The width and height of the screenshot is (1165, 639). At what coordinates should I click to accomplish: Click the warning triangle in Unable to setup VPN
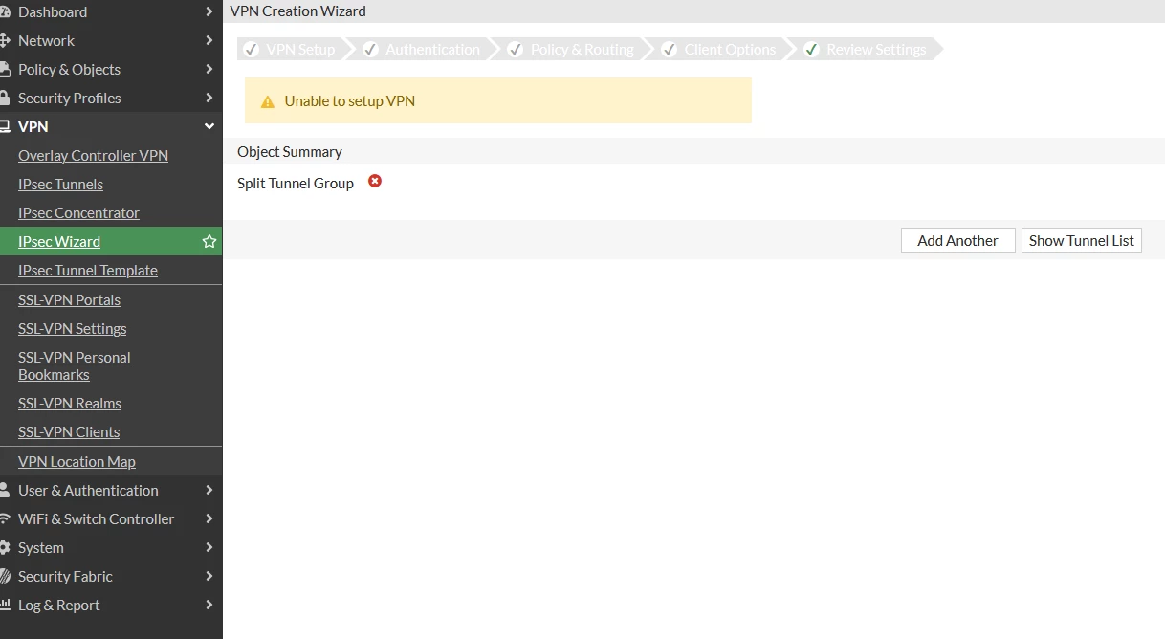coord(268,101)
